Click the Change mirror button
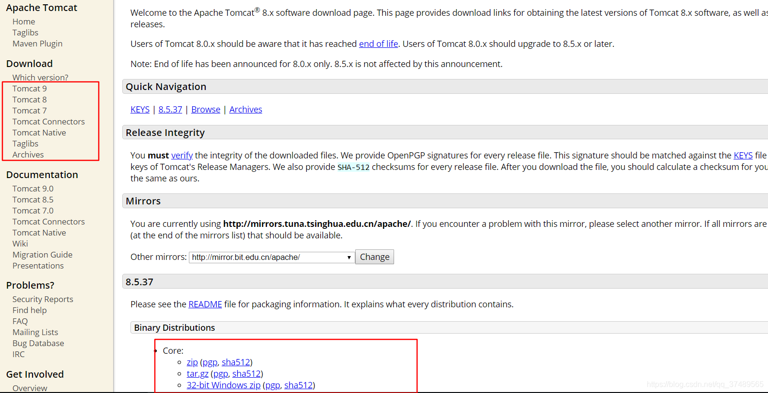This screenshot has height=393, width=768. tap(374, 257)
